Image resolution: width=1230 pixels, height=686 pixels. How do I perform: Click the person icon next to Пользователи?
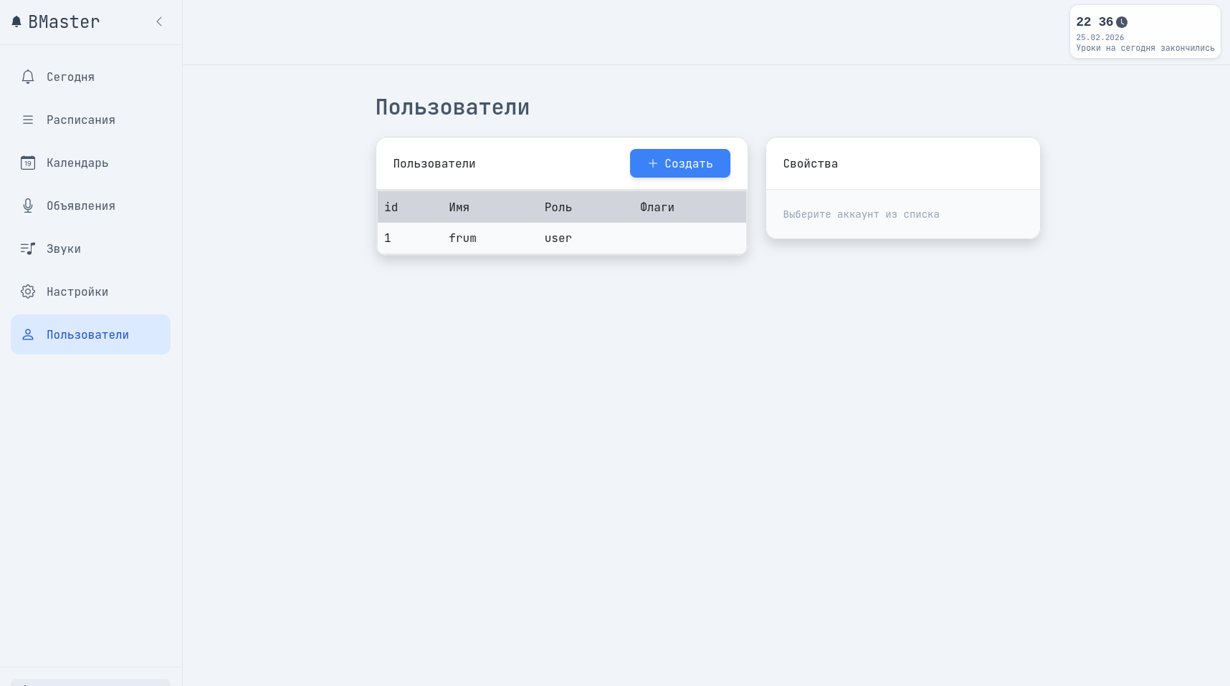[28, 334]
